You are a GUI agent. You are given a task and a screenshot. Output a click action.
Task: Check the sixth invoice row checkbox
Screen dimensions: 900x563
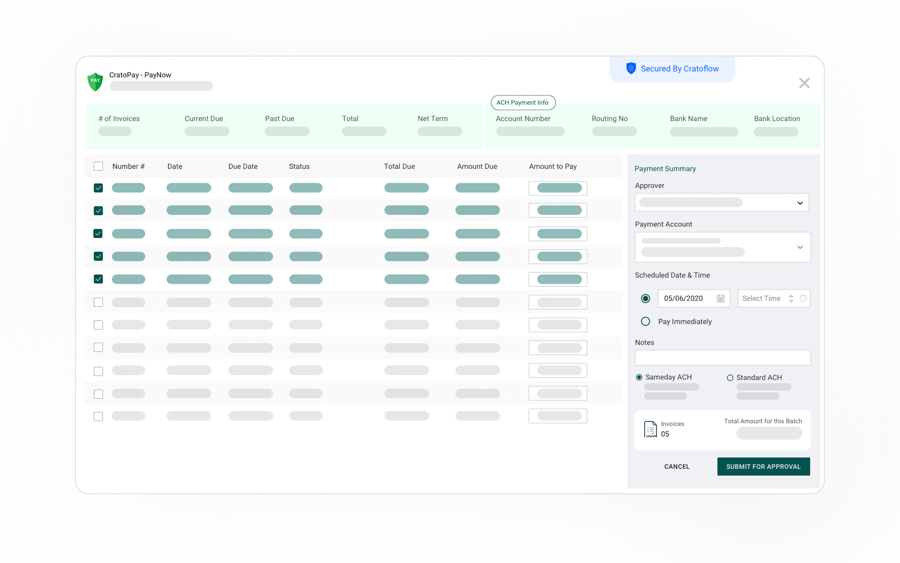click(98, 302)
